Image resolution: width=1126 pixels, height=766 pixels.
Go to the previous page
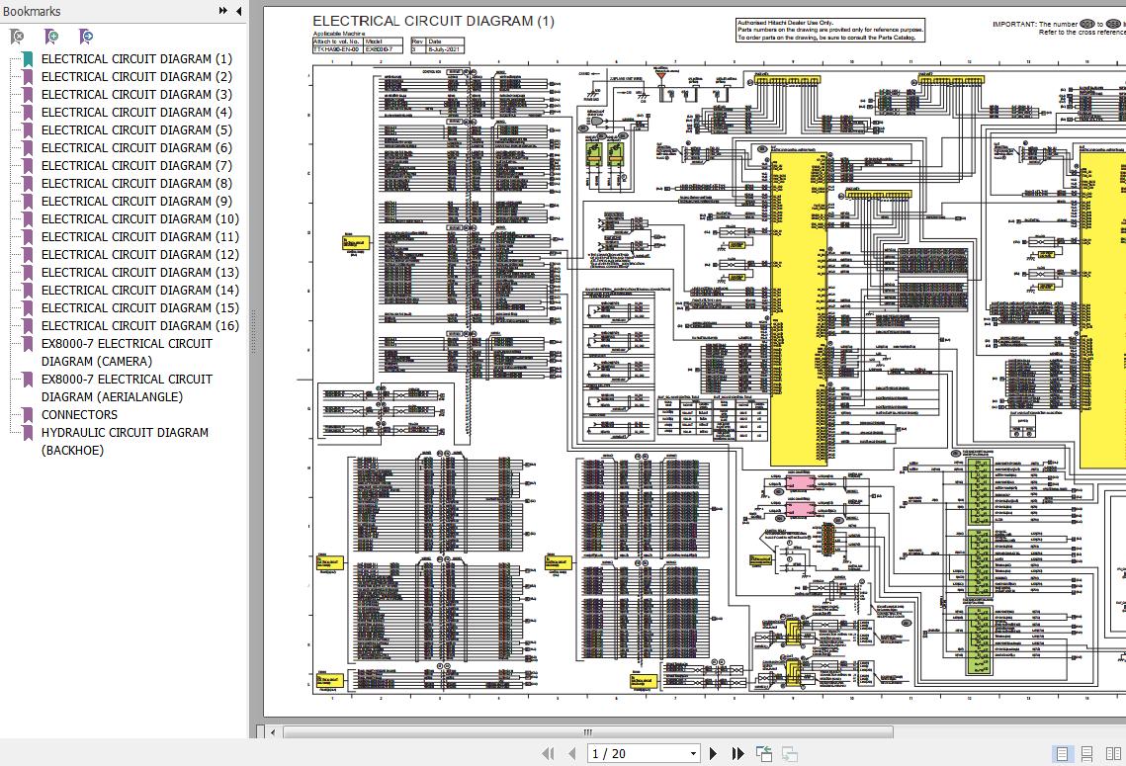pyautogui.click(x=570, y=754)
